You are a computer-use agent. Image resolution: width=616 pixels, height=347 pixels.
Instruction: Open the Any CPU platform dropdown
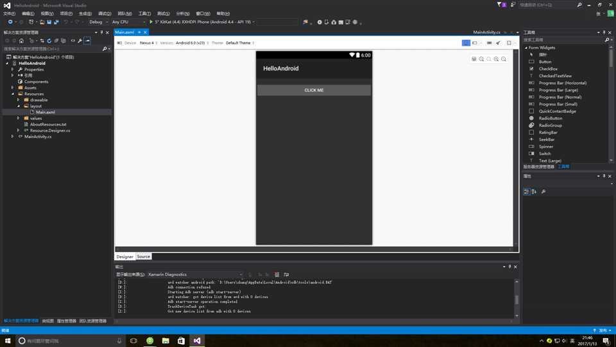128,22
